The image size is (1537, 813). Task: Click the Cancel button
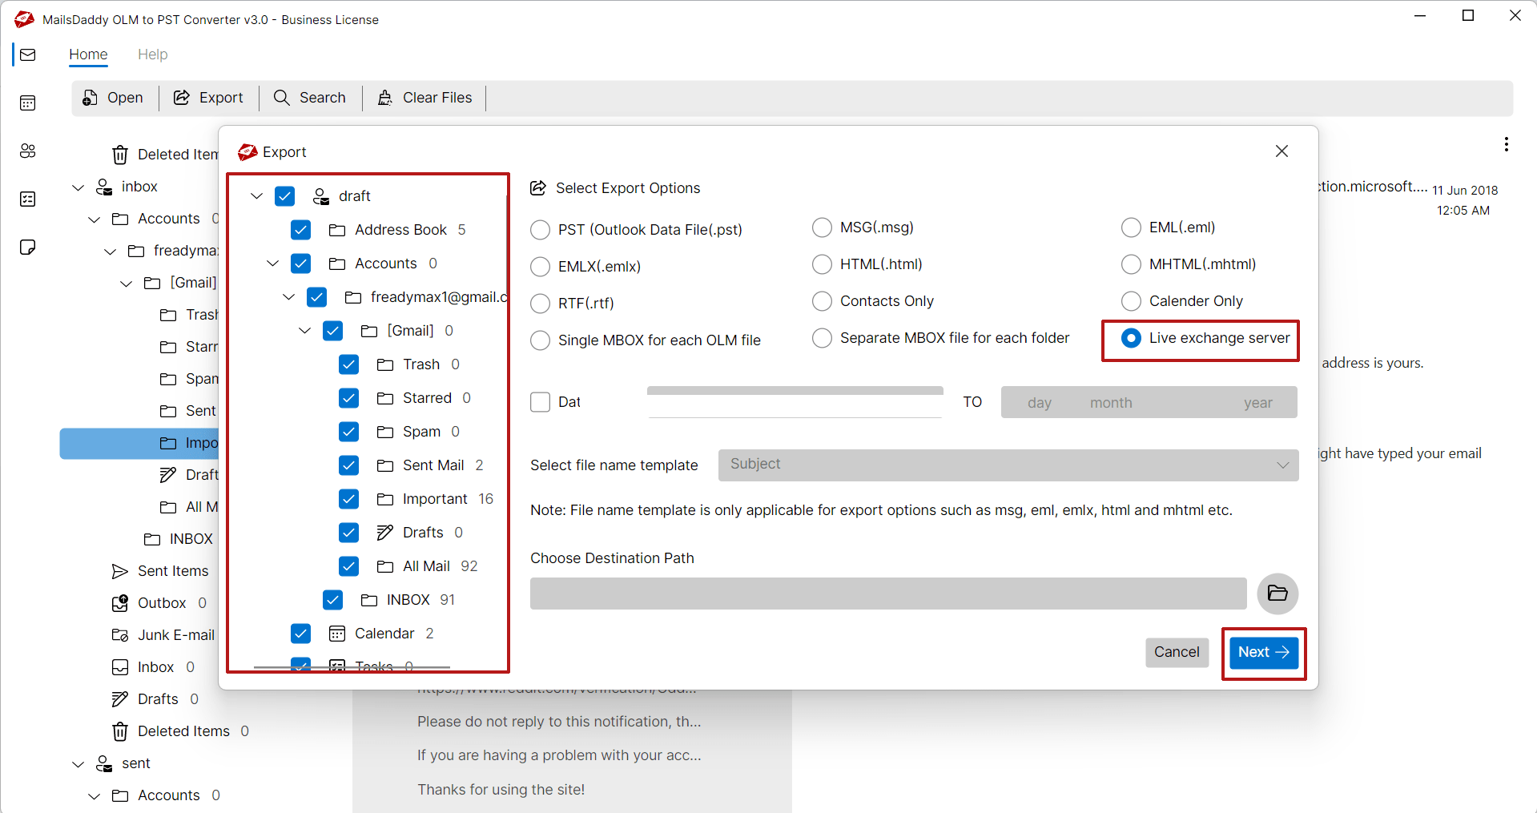(x=1177, y=652)
